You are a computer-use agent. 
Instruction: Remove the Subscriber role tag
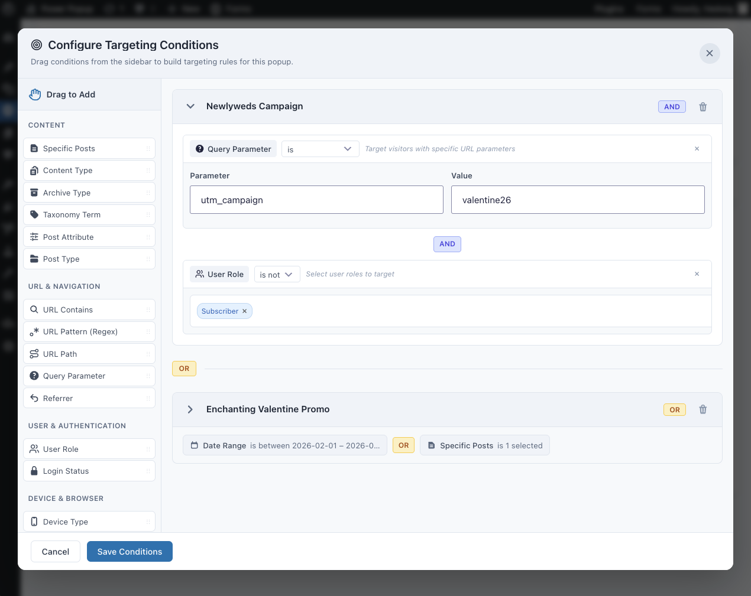tap(244, 311)
